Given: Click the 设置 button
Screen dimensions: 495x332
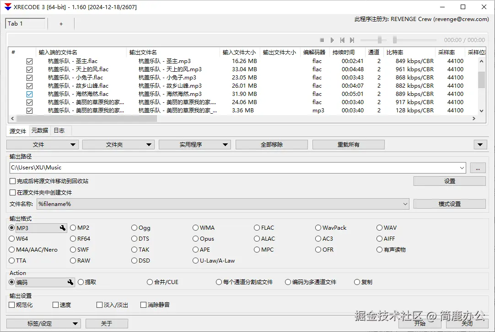Looking at the screenshot, I should tap(450, 181).
